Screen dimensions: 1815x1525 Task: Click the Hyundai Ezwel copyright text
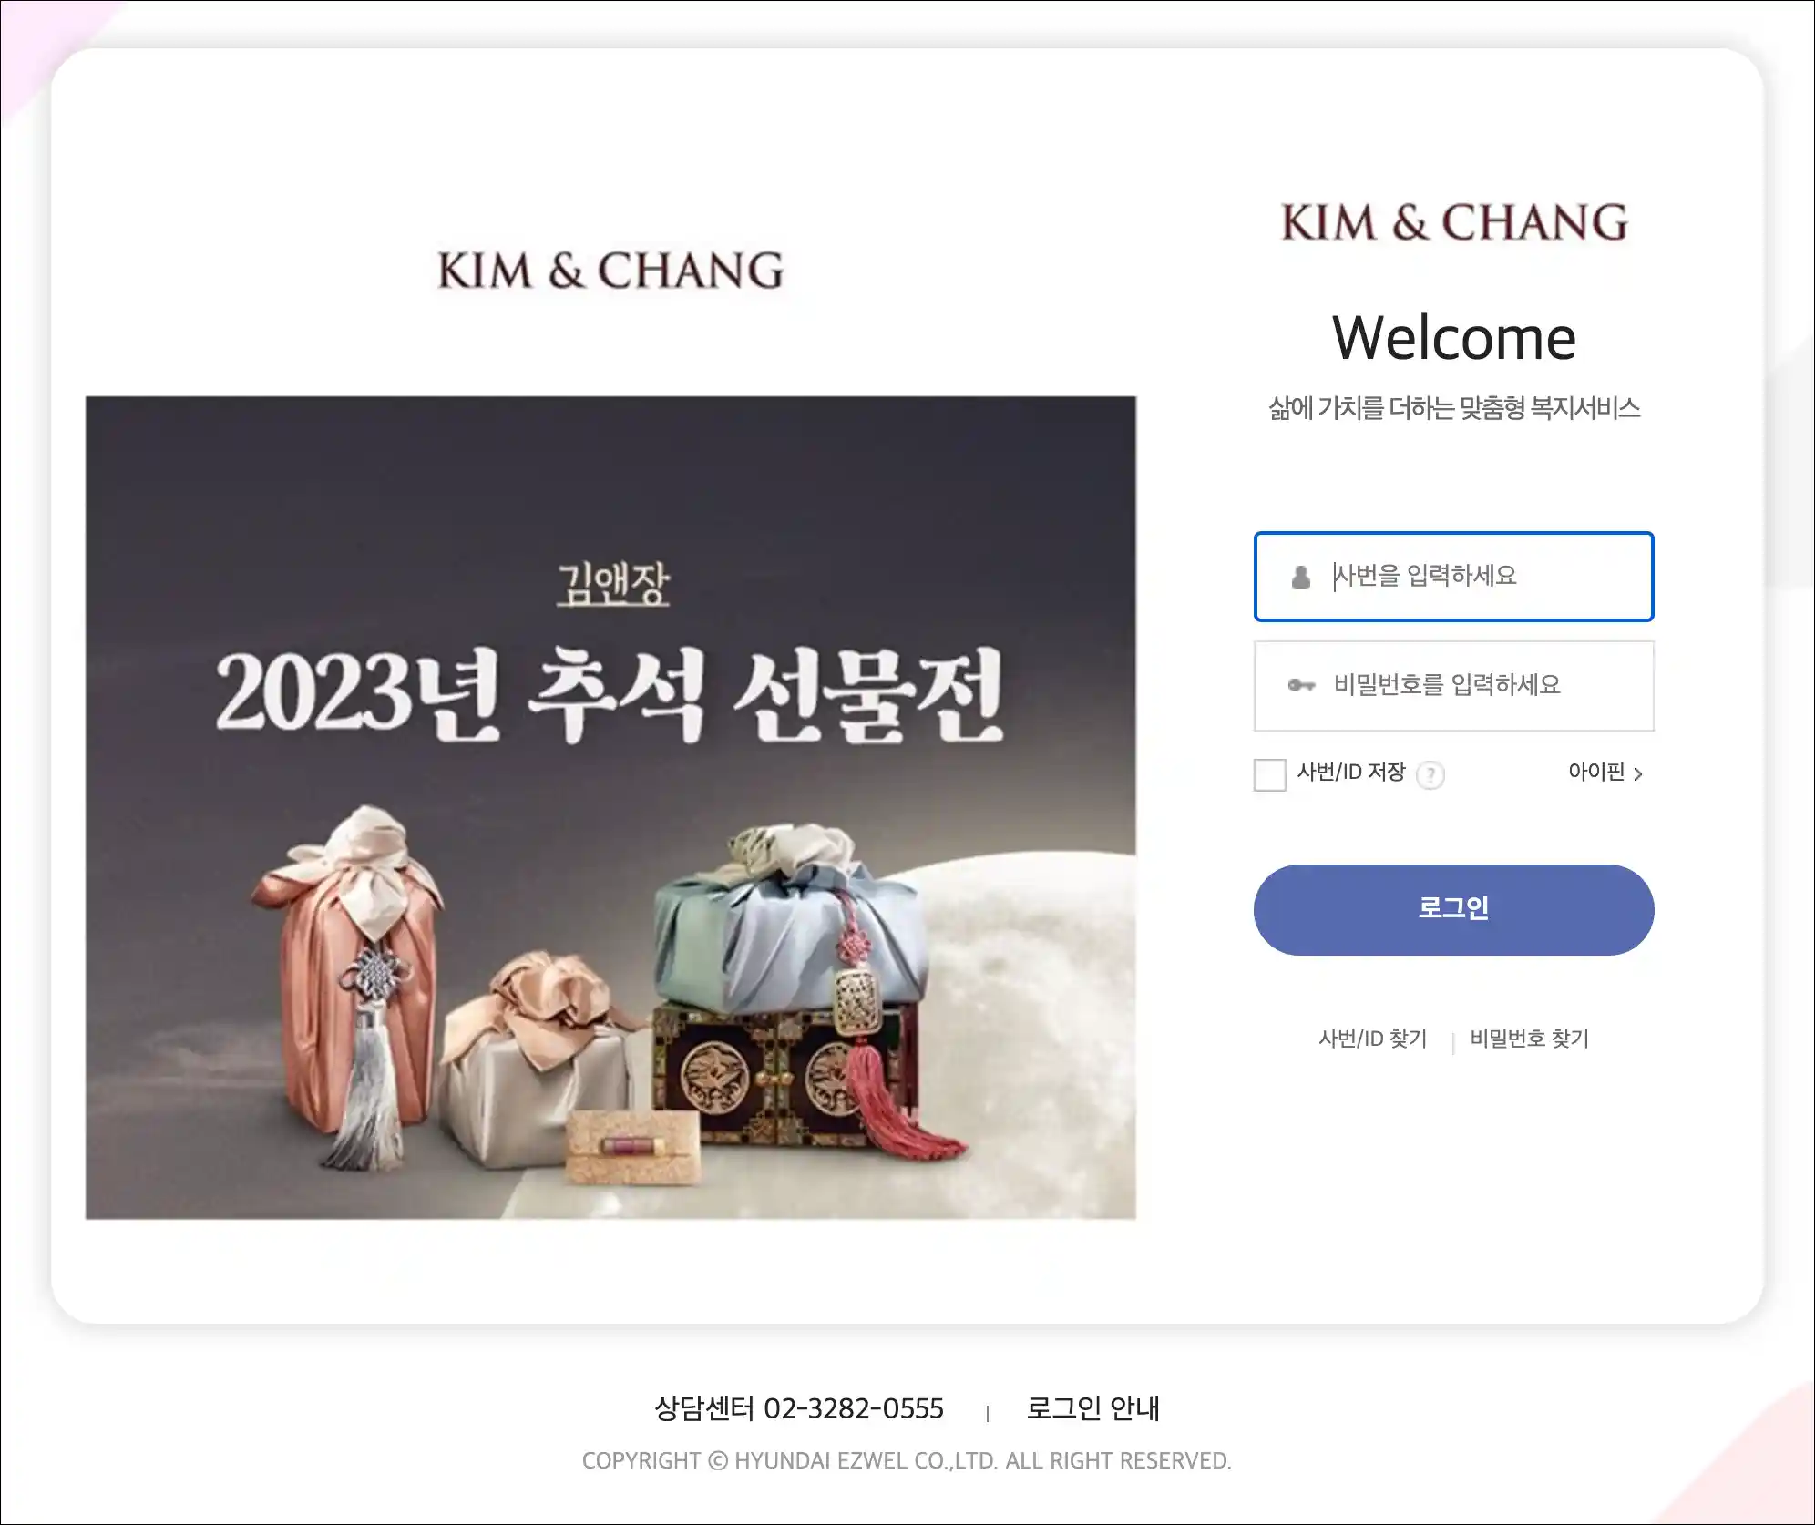907,1460
